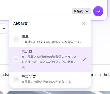Viewport: 110px width, 94px height.
Task: Submit prompt with the purple arrow button
Action: pos(98,11)
